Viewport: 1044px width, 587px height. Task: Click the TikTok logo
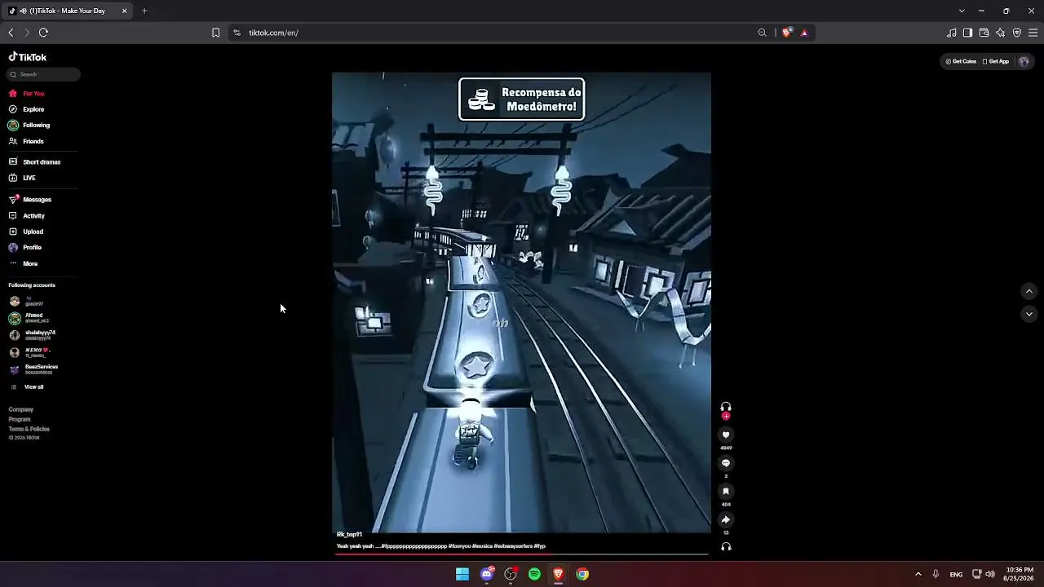point(28,57)
